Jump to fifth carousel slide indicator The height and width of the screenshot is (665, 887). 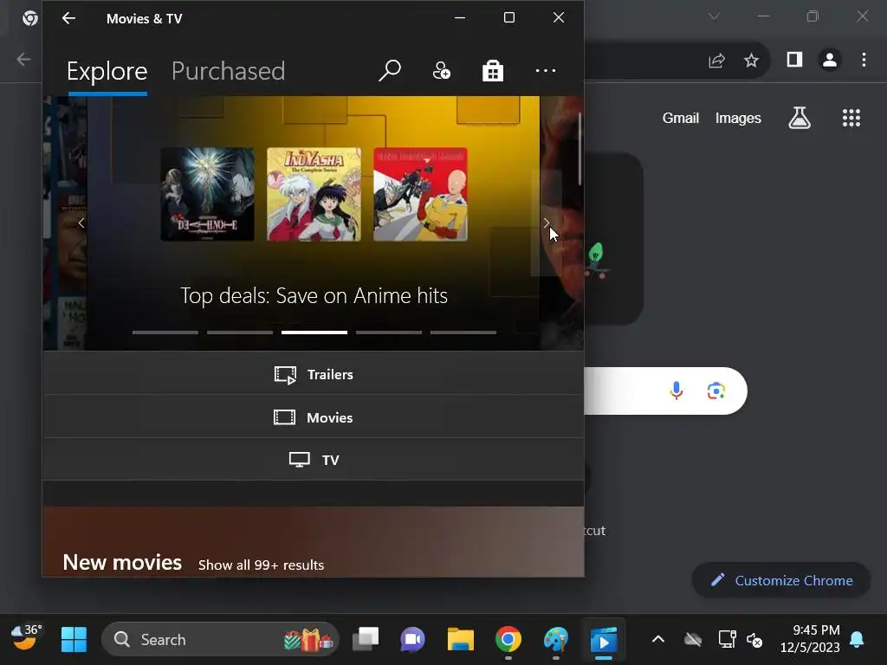[x=463, y=332]
